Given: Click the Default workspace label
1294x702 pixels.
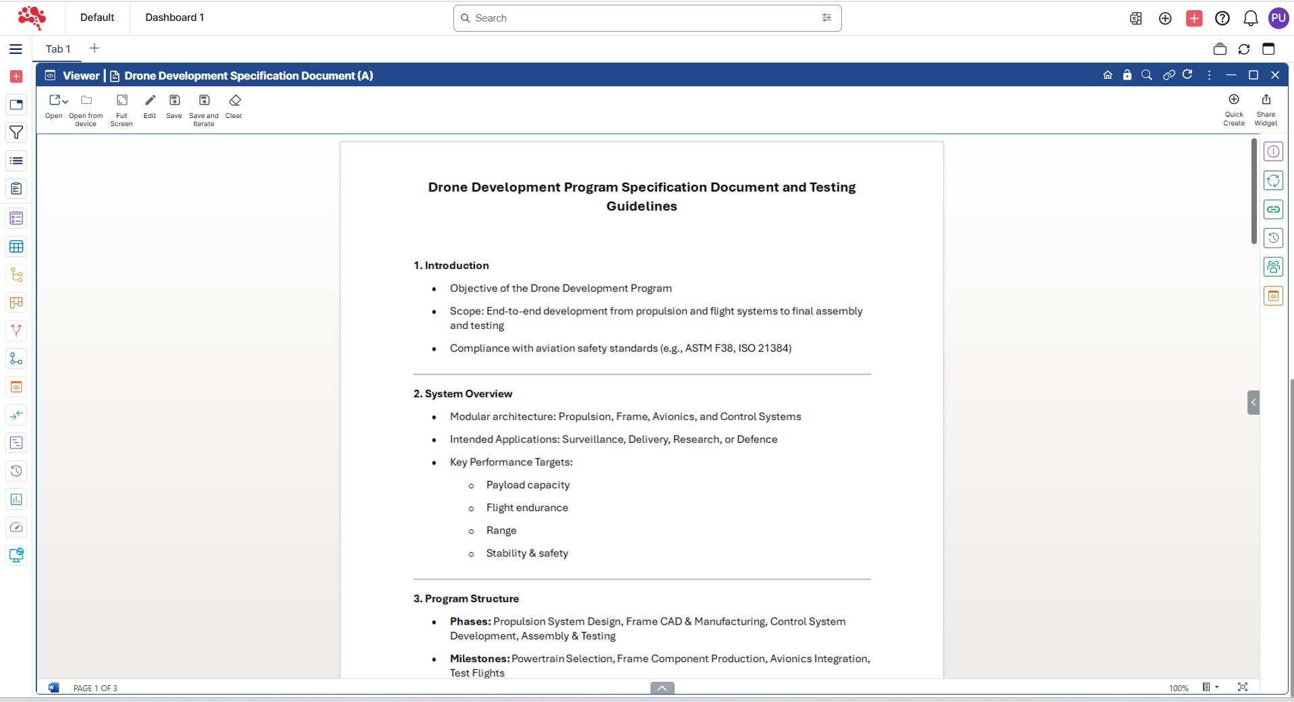Looking at the screenshot, I should pyautogui.click(x=97, y=18).
